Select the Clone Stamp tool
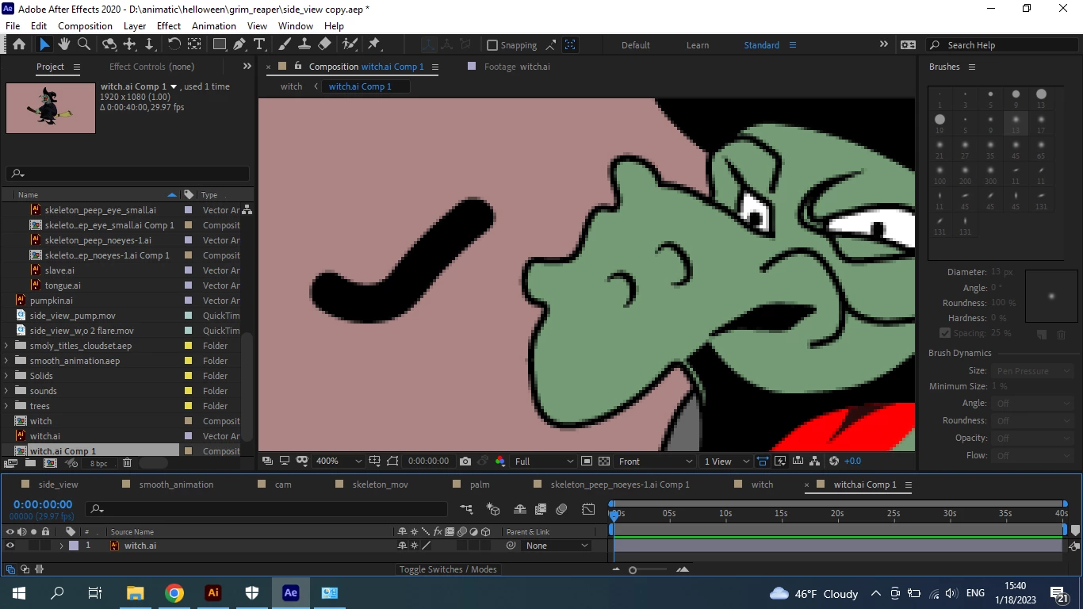The height and width of the screenshot is (609, 1083). 304,45
